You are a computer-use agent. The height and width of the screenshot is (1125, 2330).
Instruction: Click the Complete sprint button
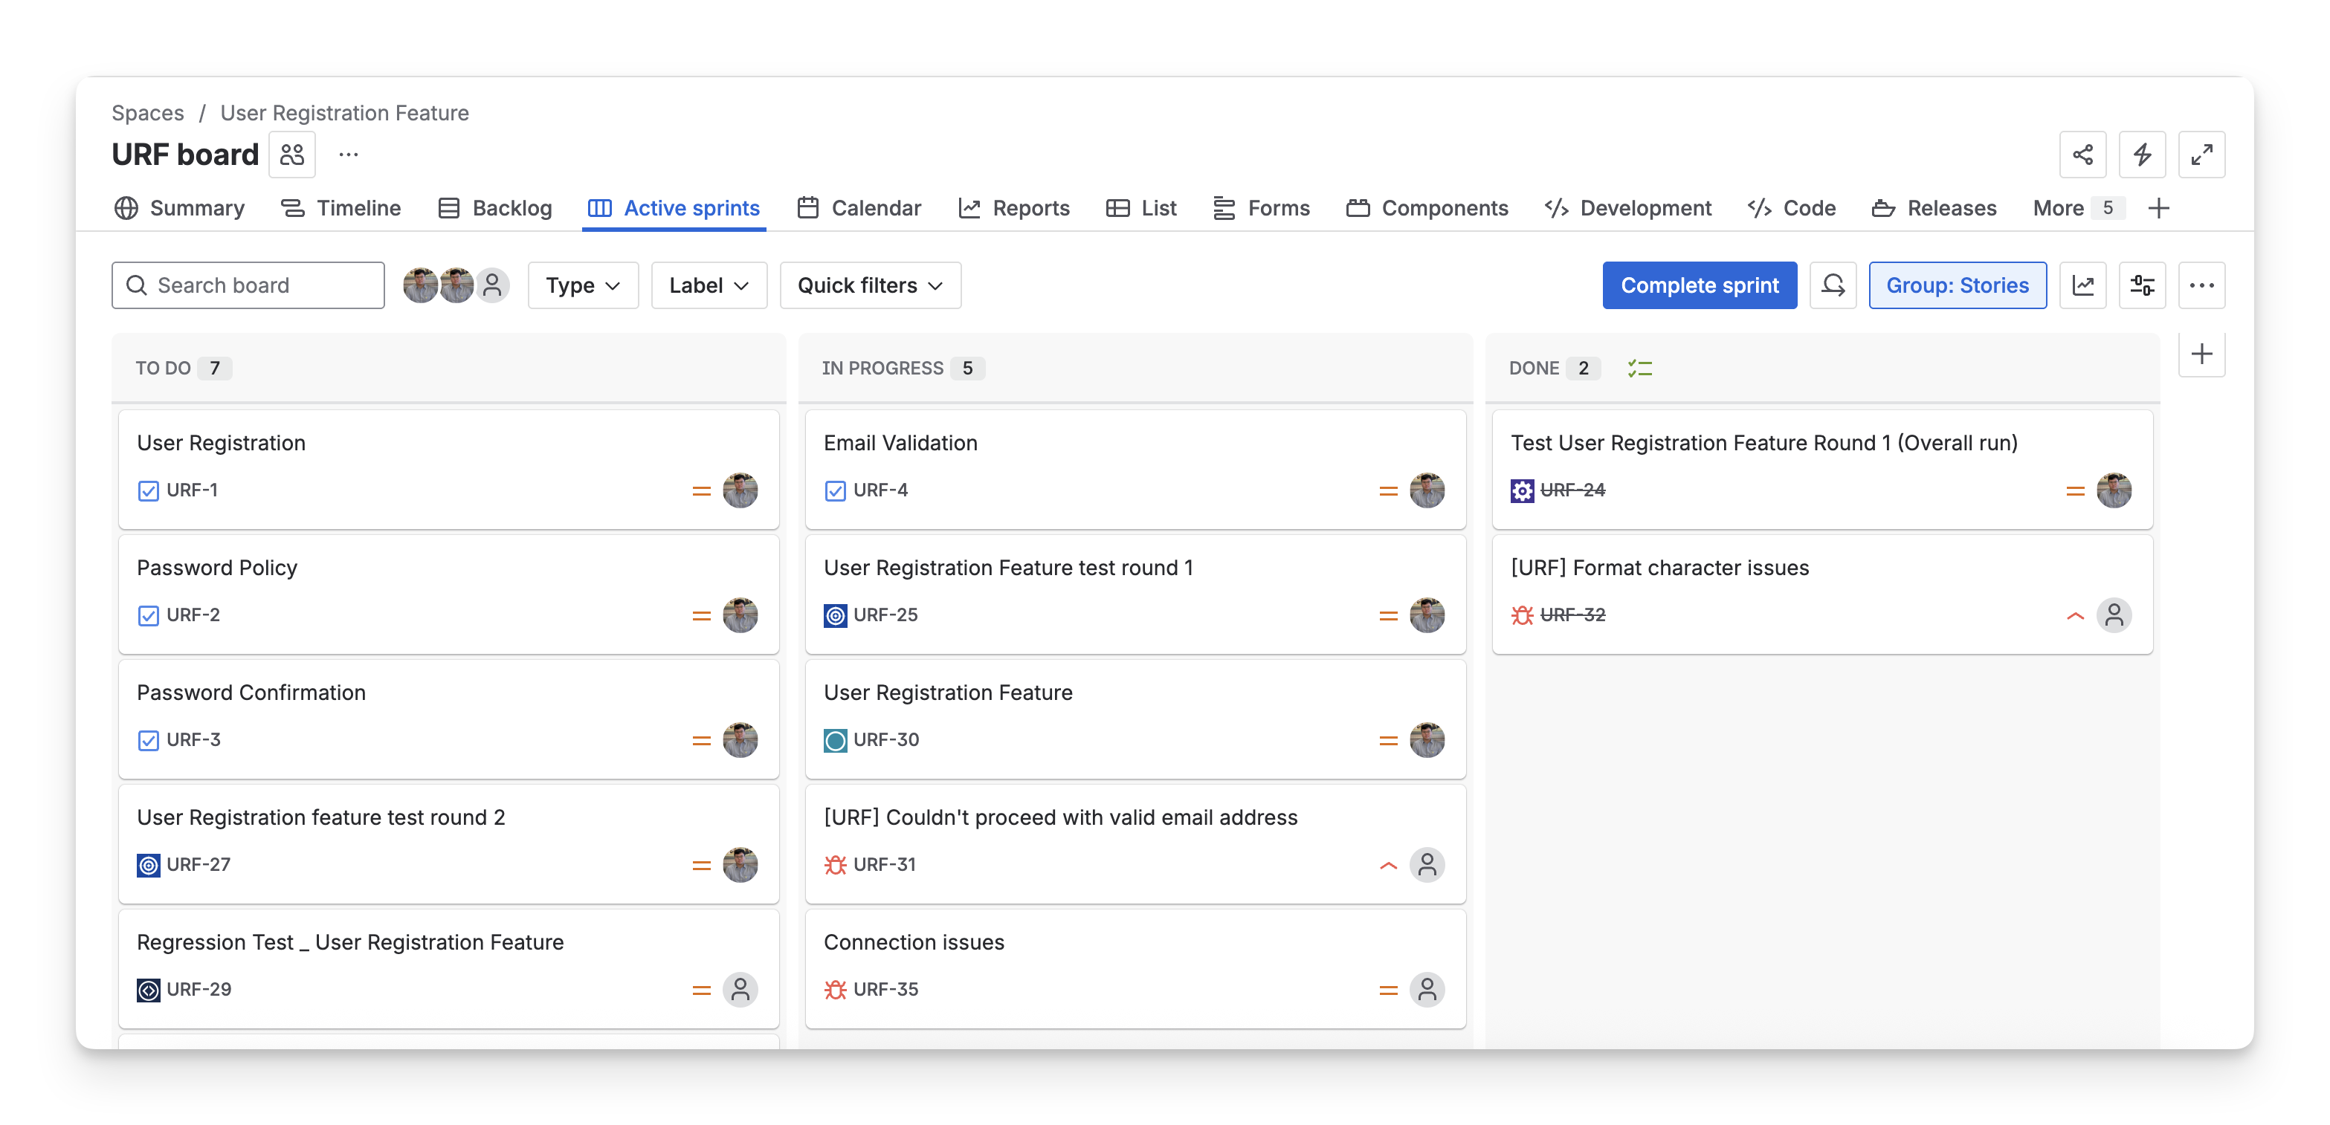click(x=1699, y=286)
